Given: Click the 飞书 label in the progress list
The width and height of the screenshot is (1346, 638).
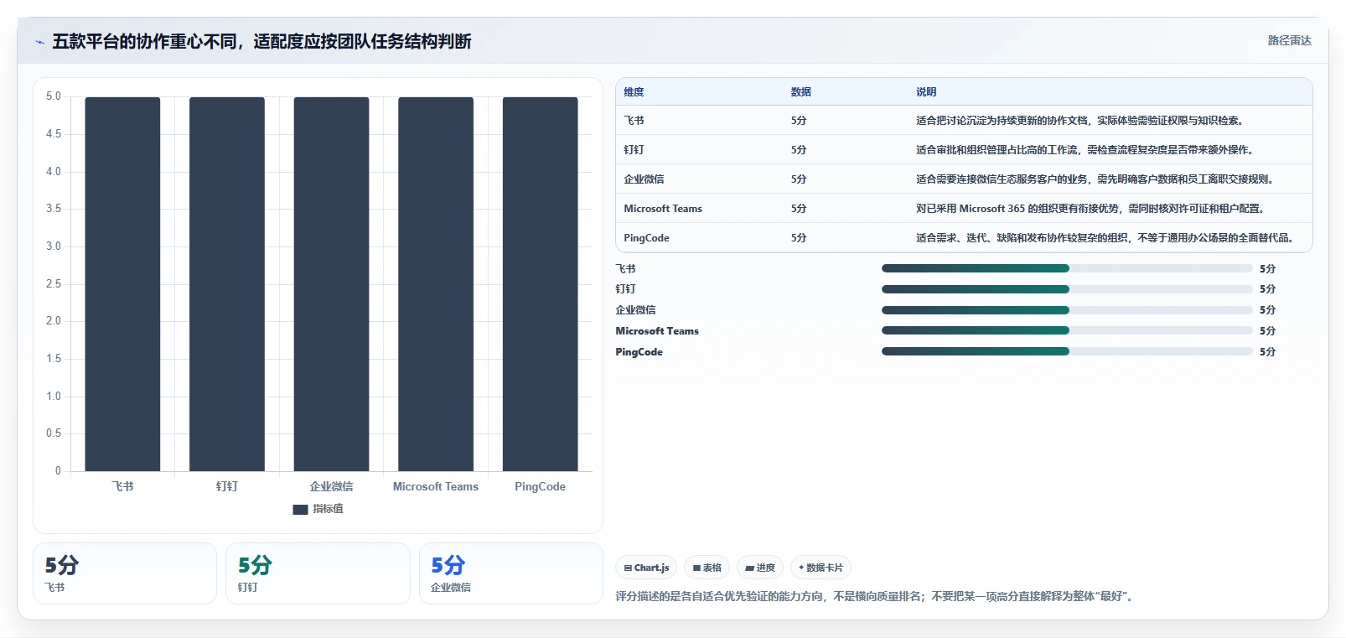Looking at the screenshot, I should [x=625, y=269].
